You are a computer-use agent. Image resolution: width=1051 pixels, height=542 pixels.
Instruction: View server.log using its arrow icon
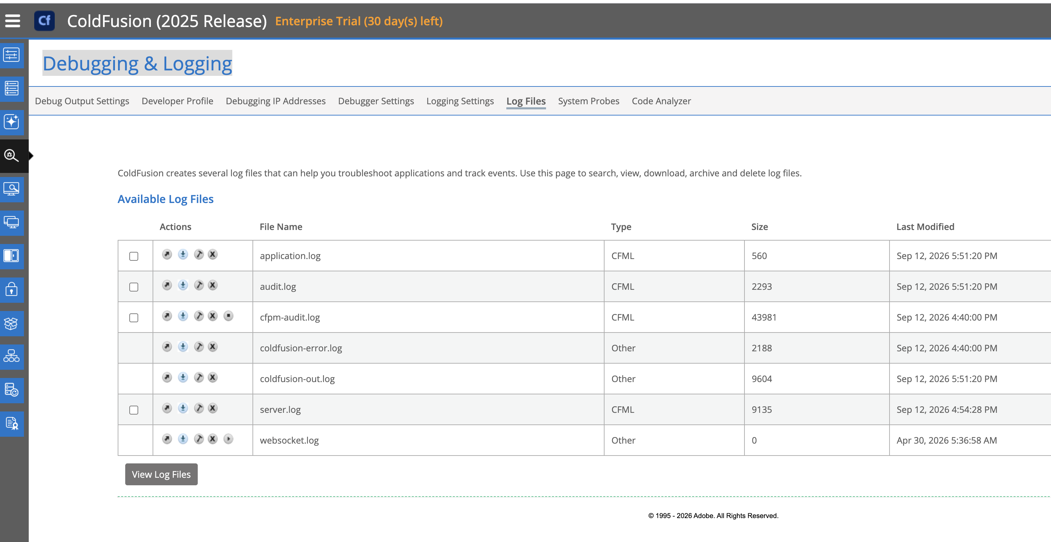[167, 408]
